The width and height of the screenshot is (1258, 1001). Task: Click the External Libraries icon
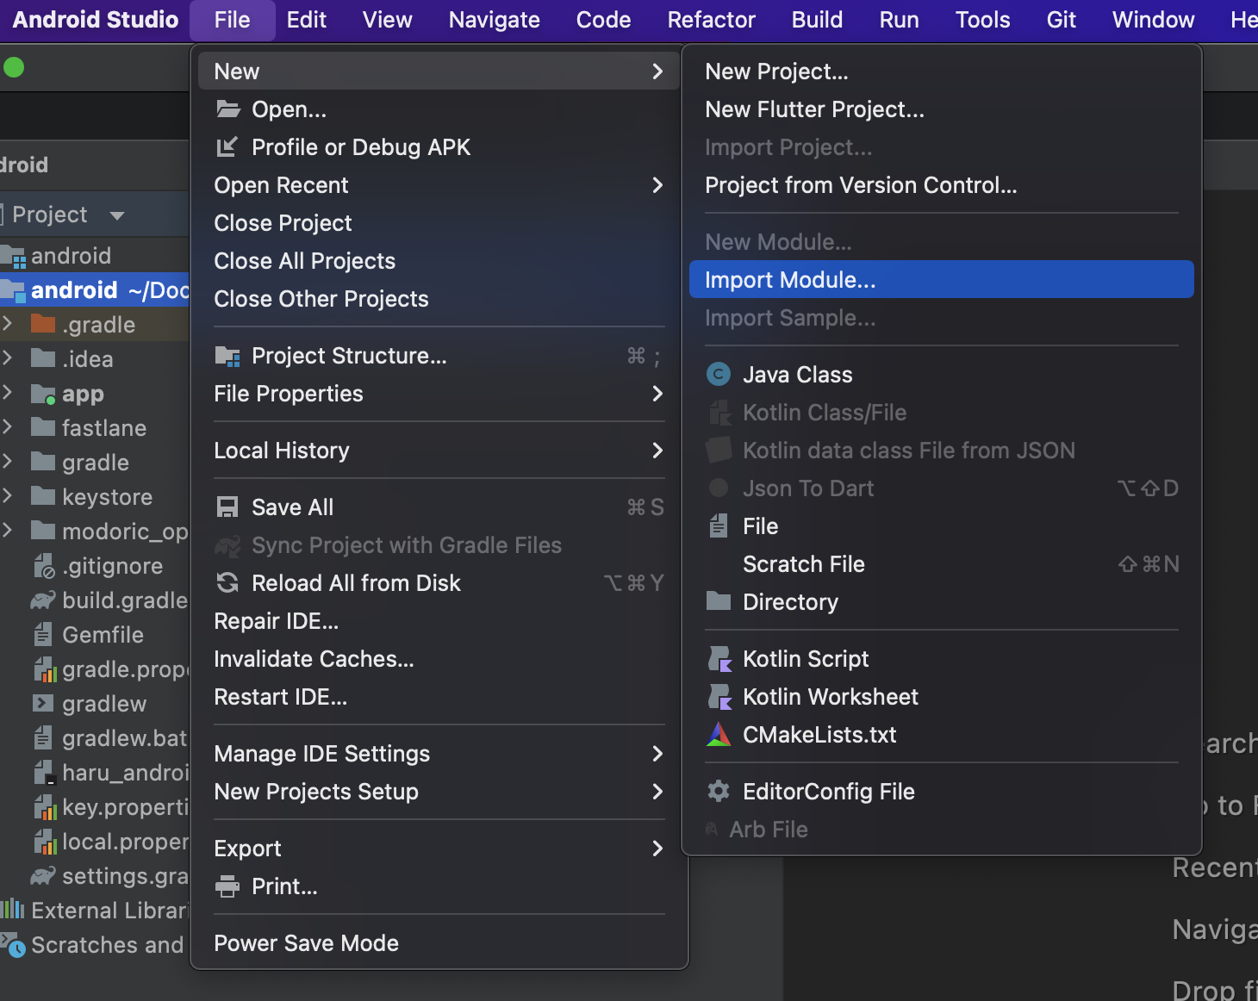click(13, 908)
